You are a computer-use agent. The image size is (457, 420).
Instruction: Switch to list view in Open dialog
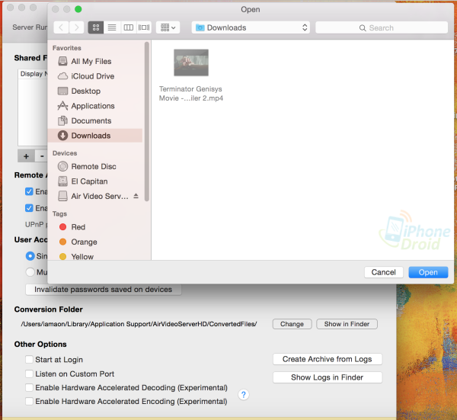pos(112,27)
